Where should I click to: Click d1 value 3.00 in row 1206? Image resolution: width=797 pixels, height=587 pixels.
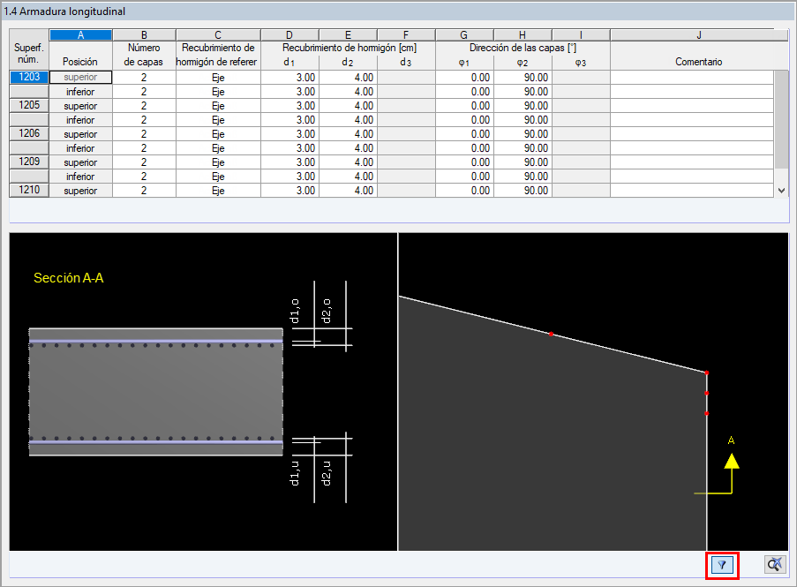pyautogui.click(x=289, y=133)
